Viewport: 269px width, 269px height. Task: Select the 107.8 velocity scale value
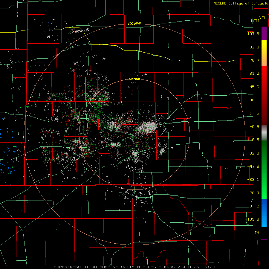coord(253,33)
